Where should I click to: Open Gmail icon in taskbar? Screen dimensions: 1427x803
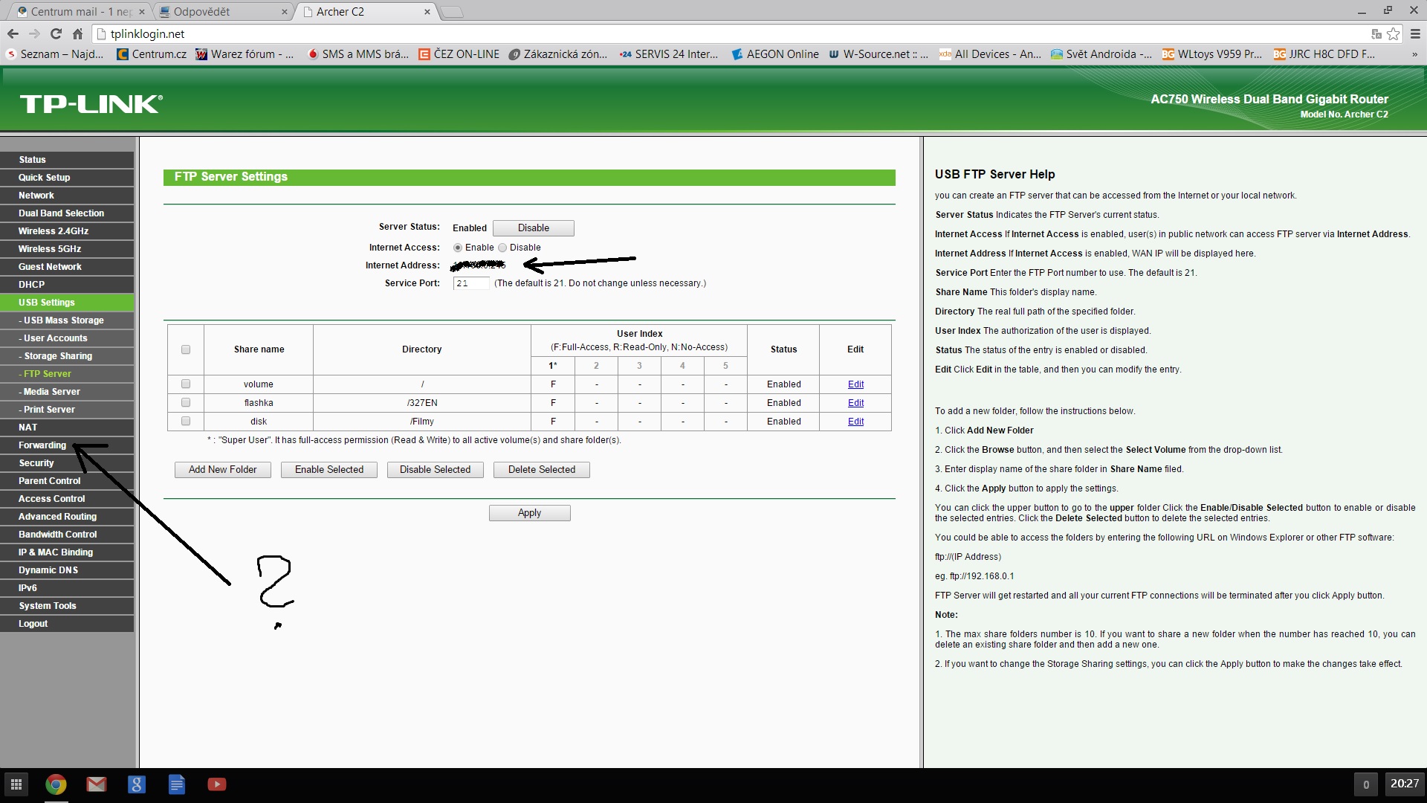click(96, 784)
